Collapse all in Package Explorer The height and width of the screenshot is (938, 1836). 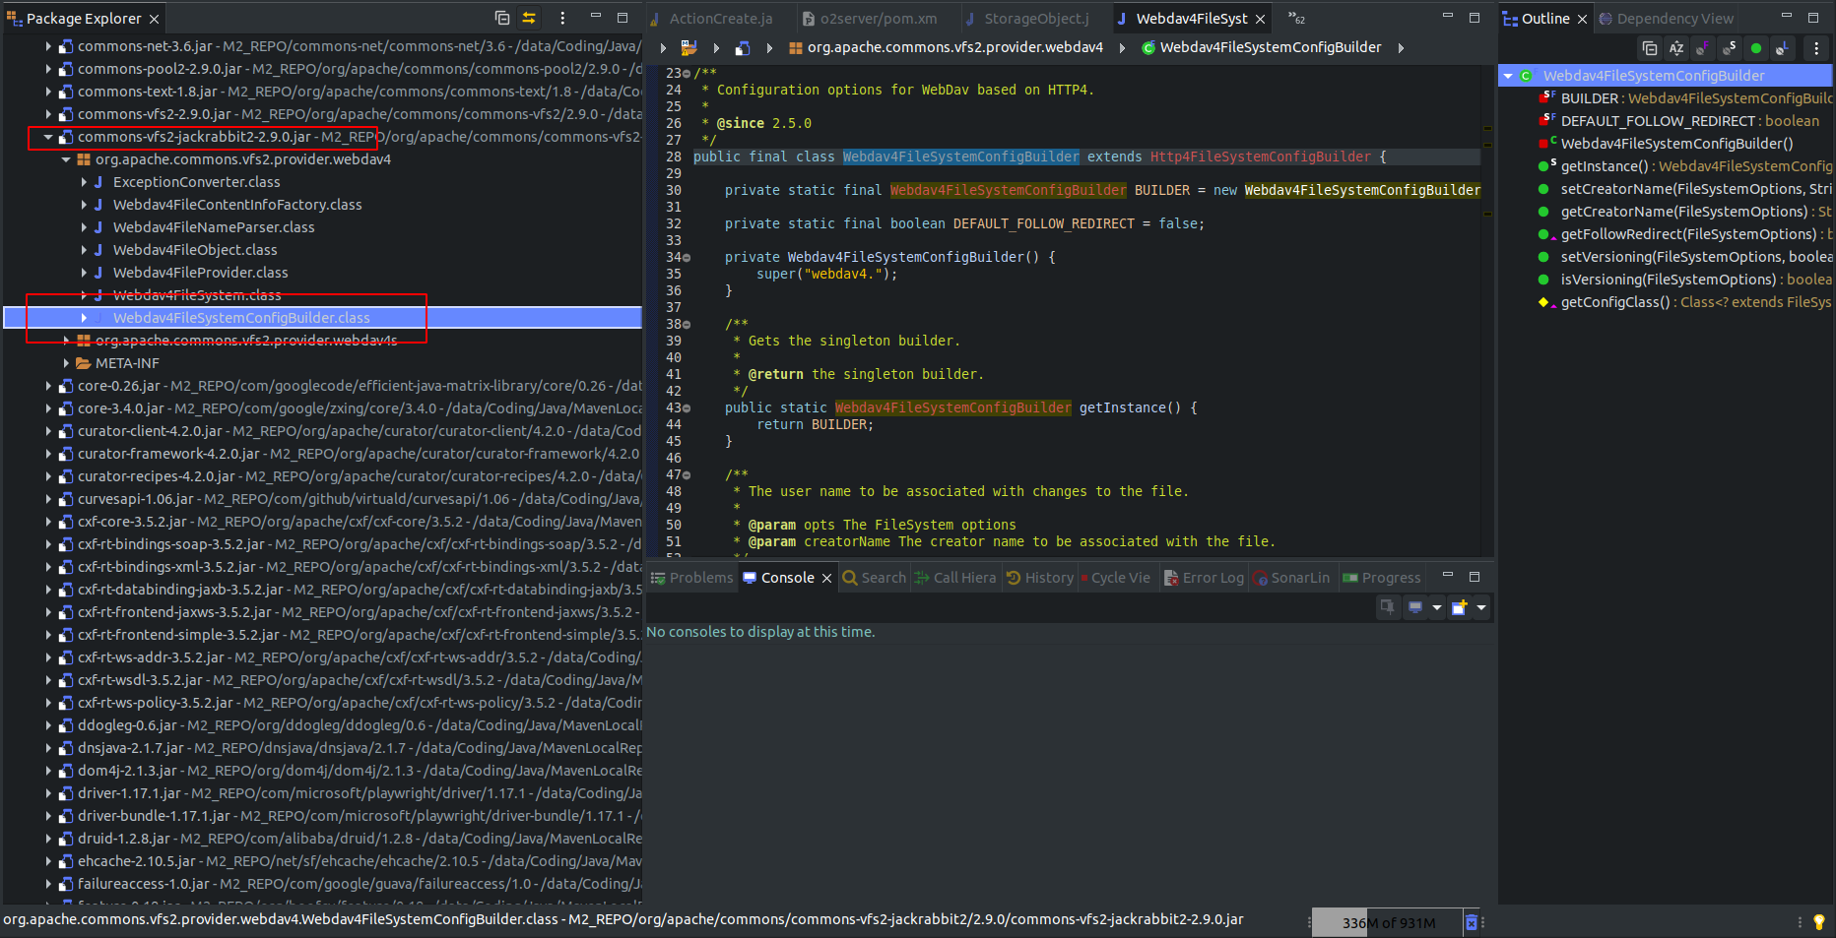click(x=502, y=18)
